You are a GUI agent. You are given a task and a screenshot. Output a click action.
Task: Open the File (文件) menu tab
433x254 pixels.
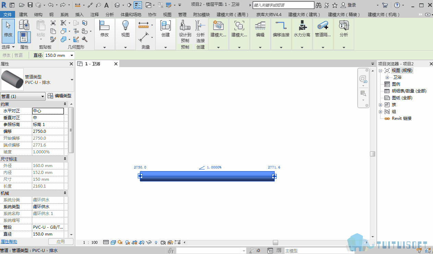pos(8,14)
